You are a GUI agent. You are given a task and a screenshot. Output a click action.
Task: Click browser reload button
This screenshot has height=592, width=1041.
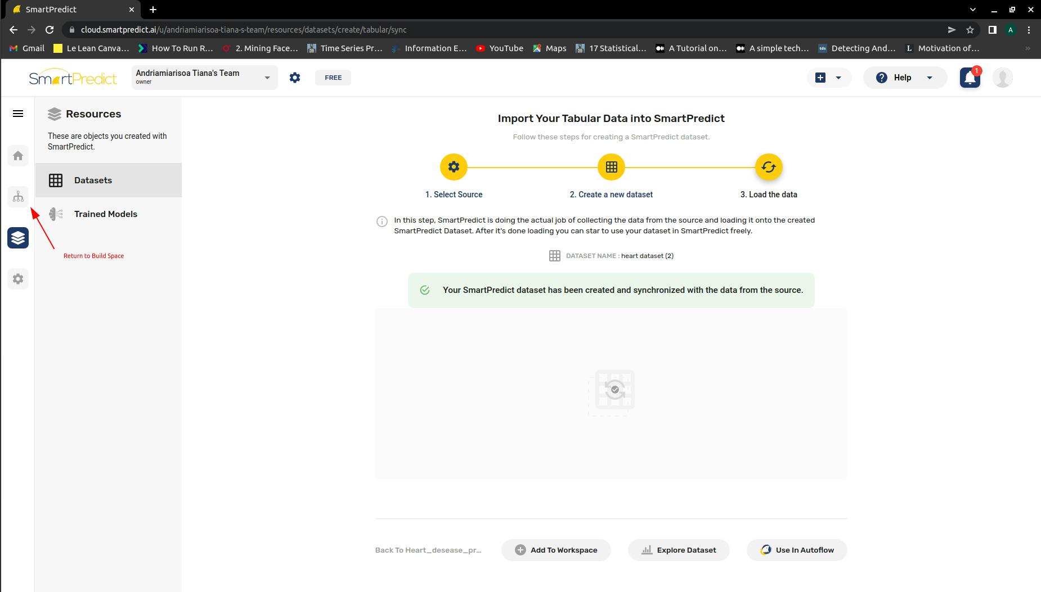[50, 30]
